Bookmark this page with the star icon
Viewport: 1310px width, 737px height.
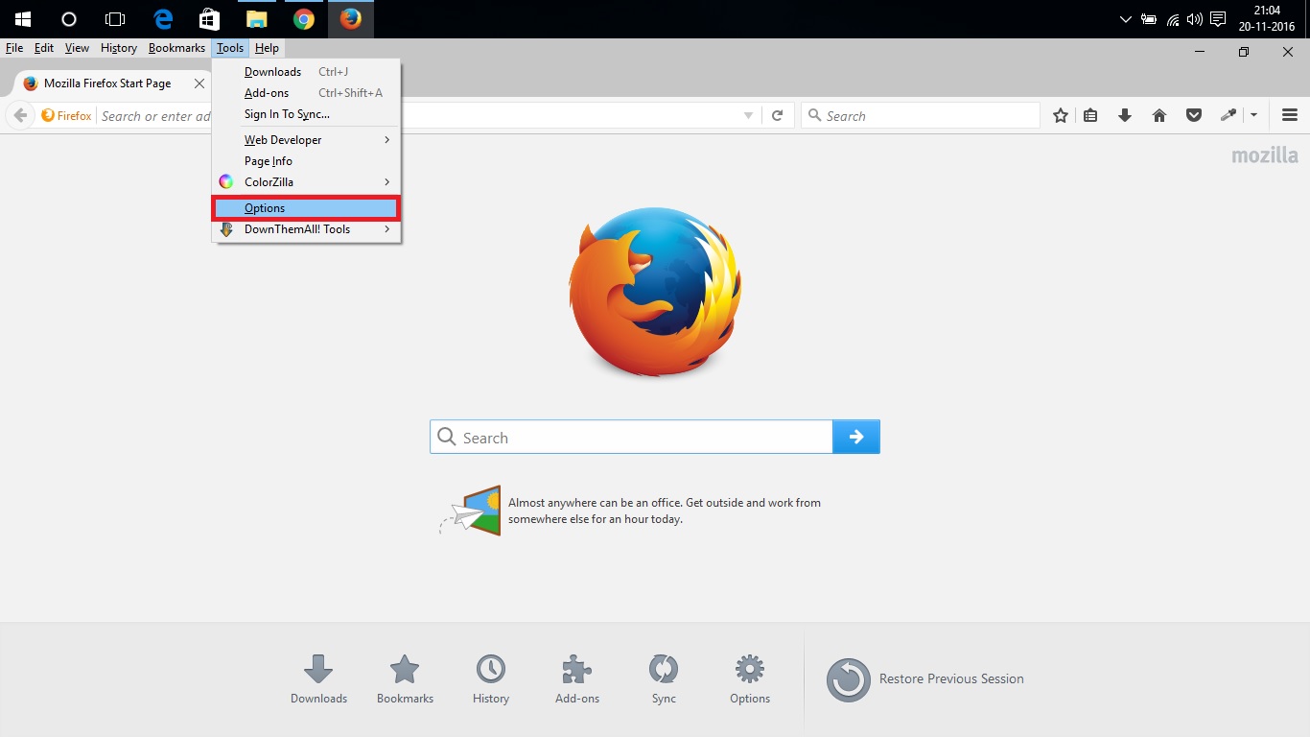point(1061,116)
